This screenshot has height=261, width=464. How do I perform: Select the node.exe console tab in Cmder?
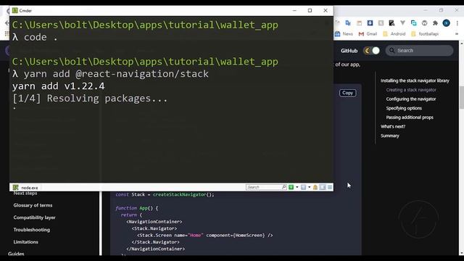tap(26, 188)
